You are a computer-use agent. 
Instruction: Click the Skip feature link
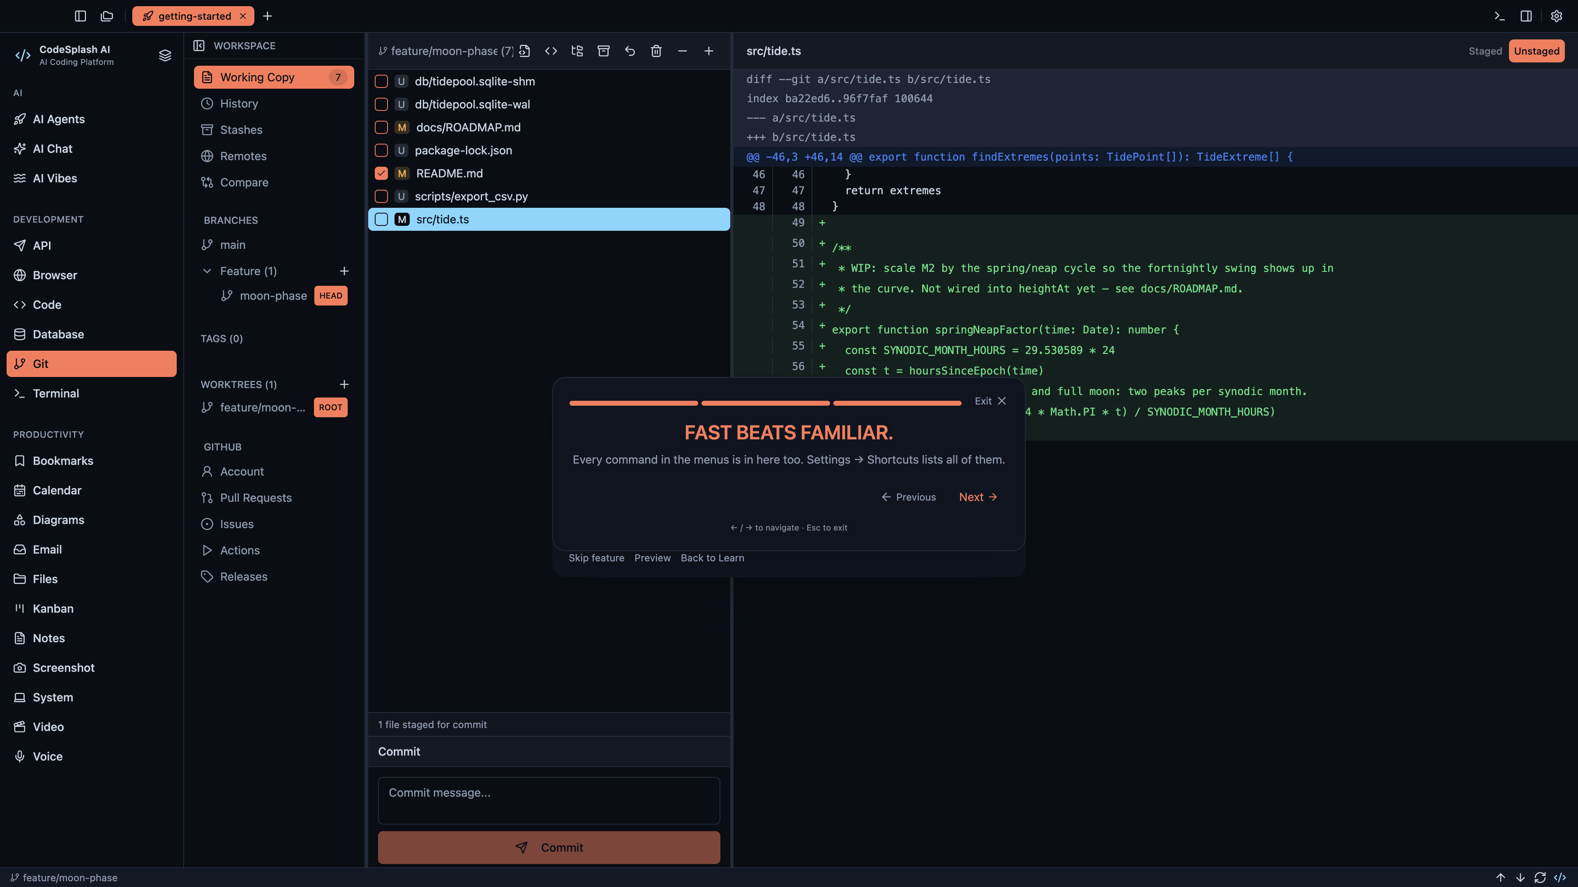[x=596, y=558]
